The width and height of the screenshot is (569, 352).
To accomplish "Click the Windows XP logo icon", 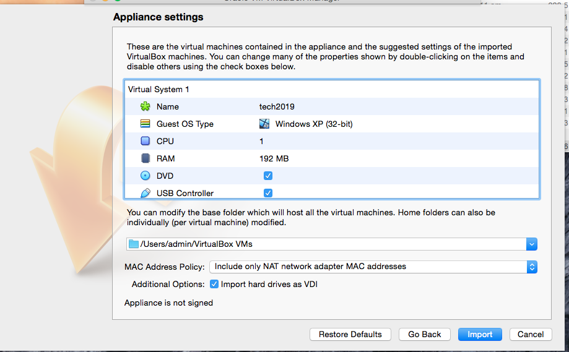I will [x=264, y=124].
